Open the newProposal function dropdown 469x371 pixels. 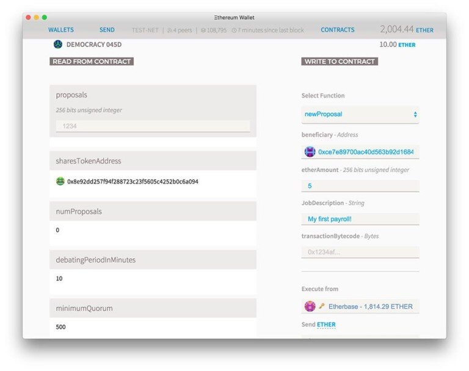point(360,114)
